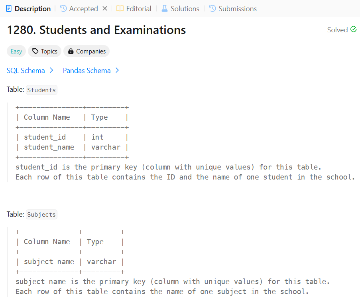Click the Subjects table name chip
Viewport: 360px width, 302px height.
(x=41, y=214)
